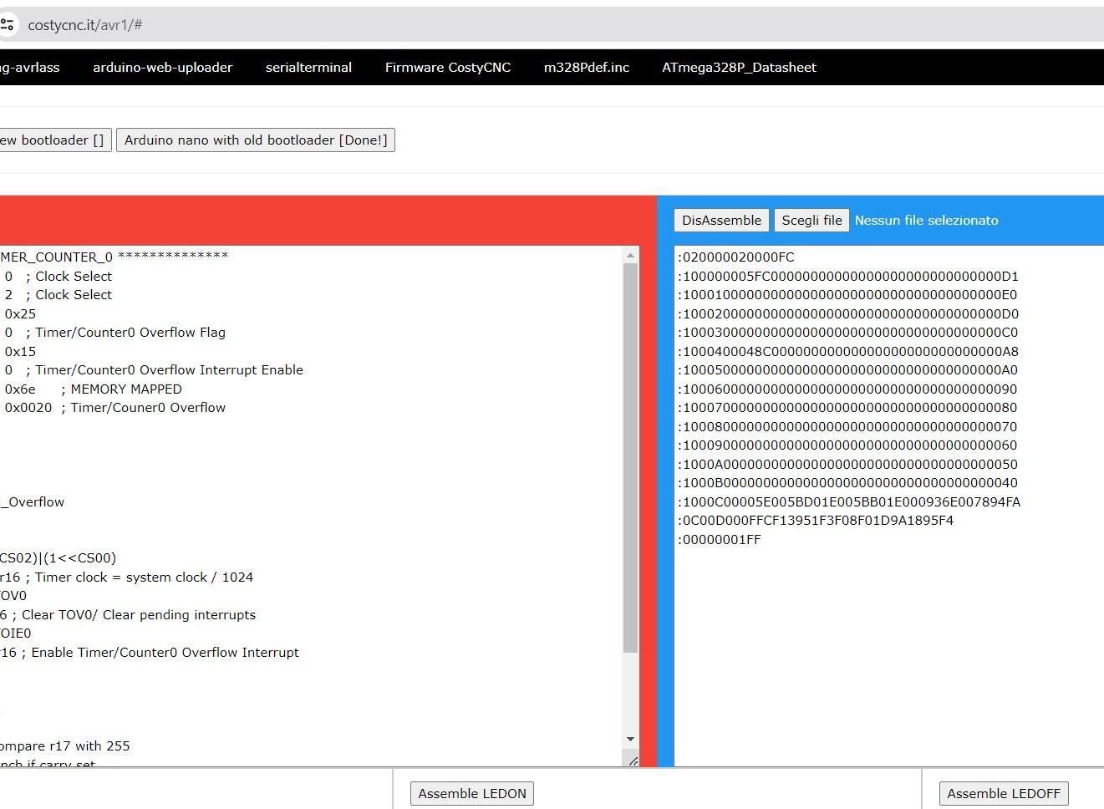
Task: Click Scegli file to choose a file
Action: click(811, 221)
